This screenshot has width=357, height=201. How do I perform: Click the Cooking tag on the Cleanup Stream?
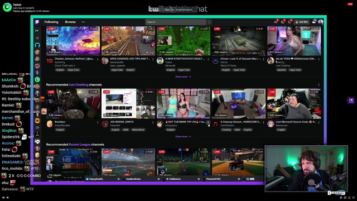point(226,130)
